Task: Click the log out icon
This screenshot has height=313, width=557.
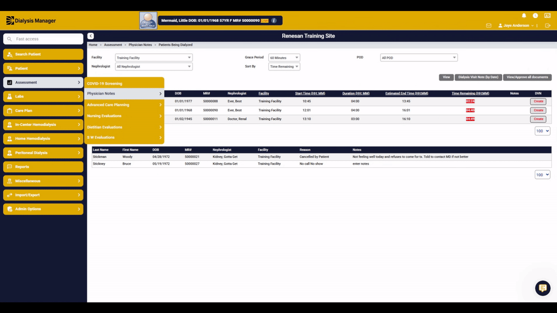Action: coord(548,26)
